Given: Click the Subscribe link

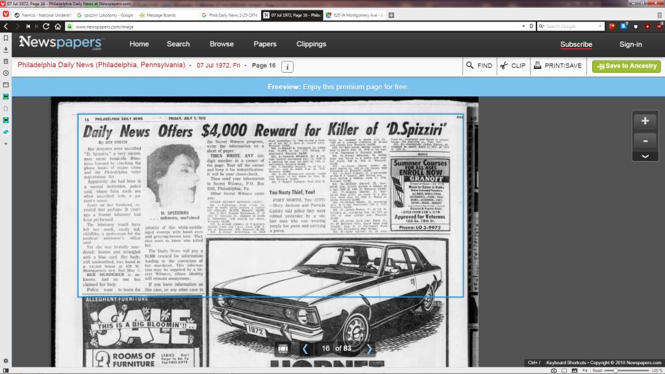Looking at the screenshot, I should click(x=576, y=44).
